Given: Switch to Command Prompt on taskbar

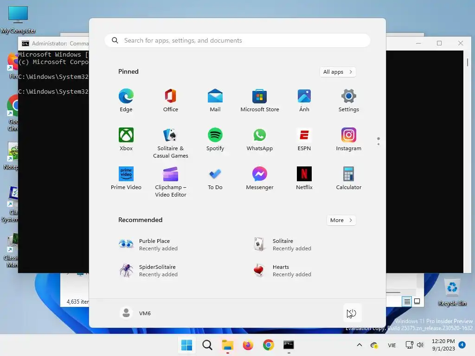Looking at the screenshot, I should click(x=289, y=345).
